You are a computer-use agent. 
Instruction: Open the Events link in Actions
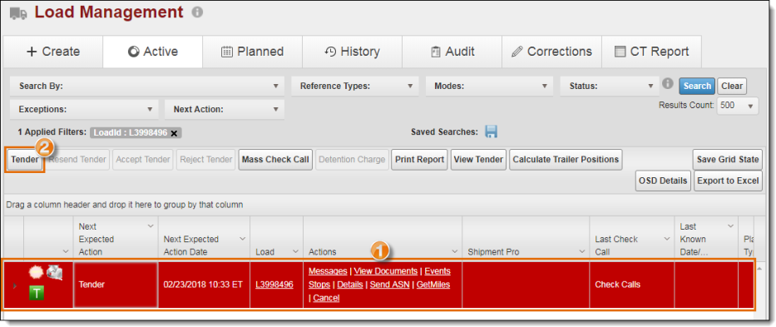pos(437,271)
